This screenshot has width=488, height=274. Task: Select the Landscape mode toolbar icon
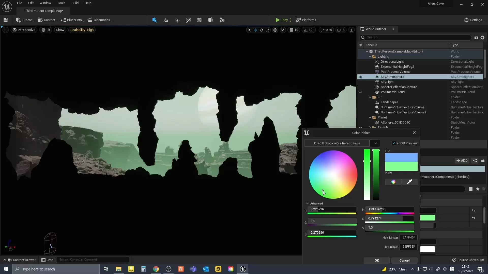click(x=166, y=20)
